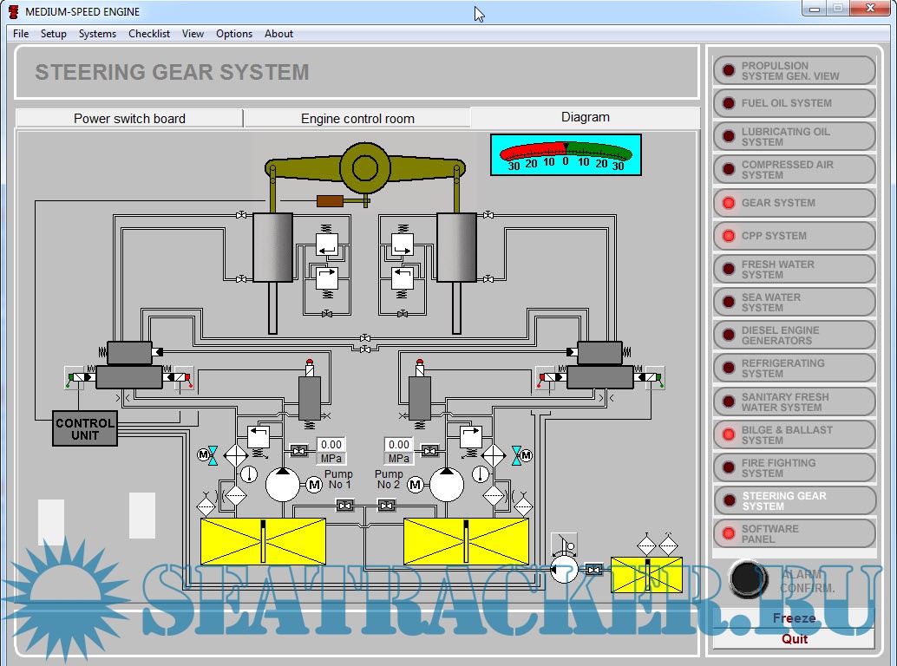
Task: Click the Pump No 1 oil tank
Action: 263,541
